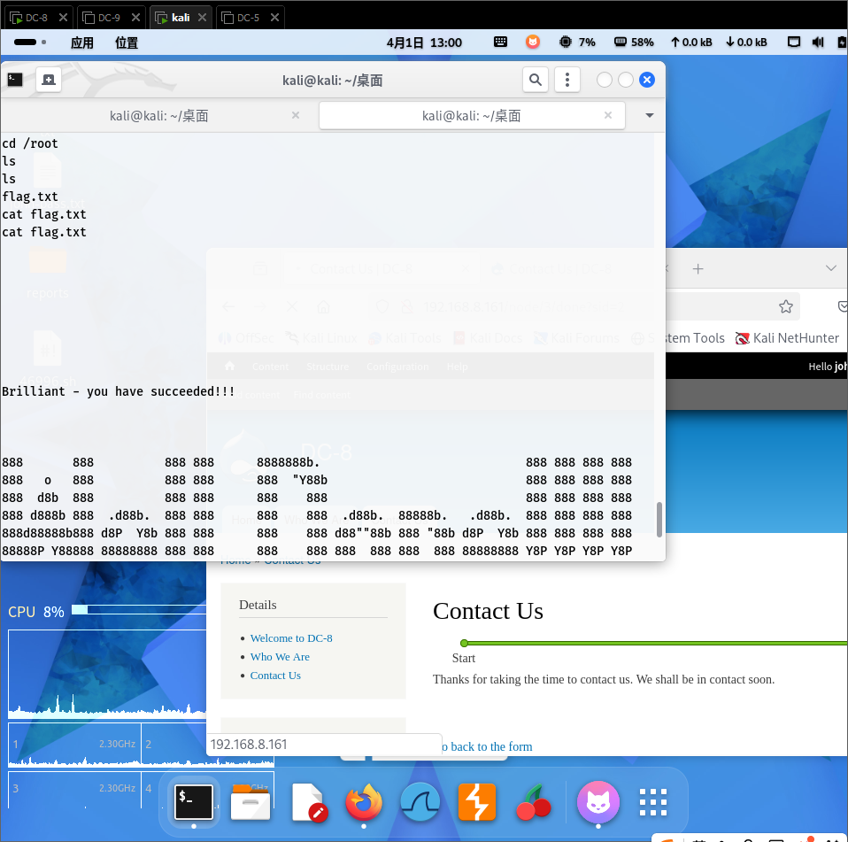Screen dimensions: 848x842
Task: Launch Wireshark from the dock
Action: point(420,802)
